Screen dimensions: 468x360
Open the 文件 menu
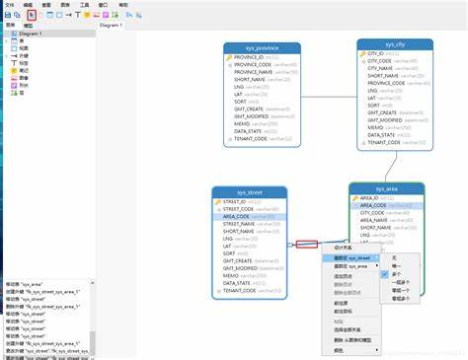tap(10, 5)
